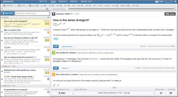Open dropdown arrow next to the lock icon
Image resolution: width=178 pixels, height=97 pixels.
[79, 14]
